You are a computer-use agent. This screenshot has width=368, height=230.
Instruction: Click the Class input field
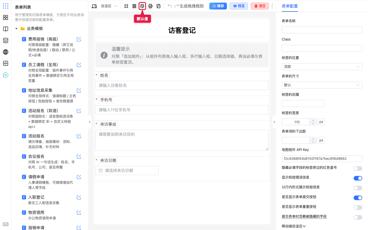pos(322,48)
